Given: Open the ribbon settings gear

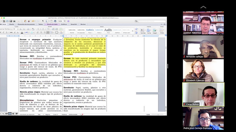Looking at the screenshot, I should [165, 24].
